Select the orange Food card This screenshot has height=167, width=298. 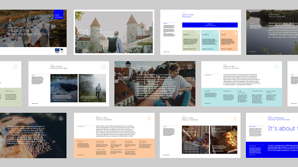(229, 41)
